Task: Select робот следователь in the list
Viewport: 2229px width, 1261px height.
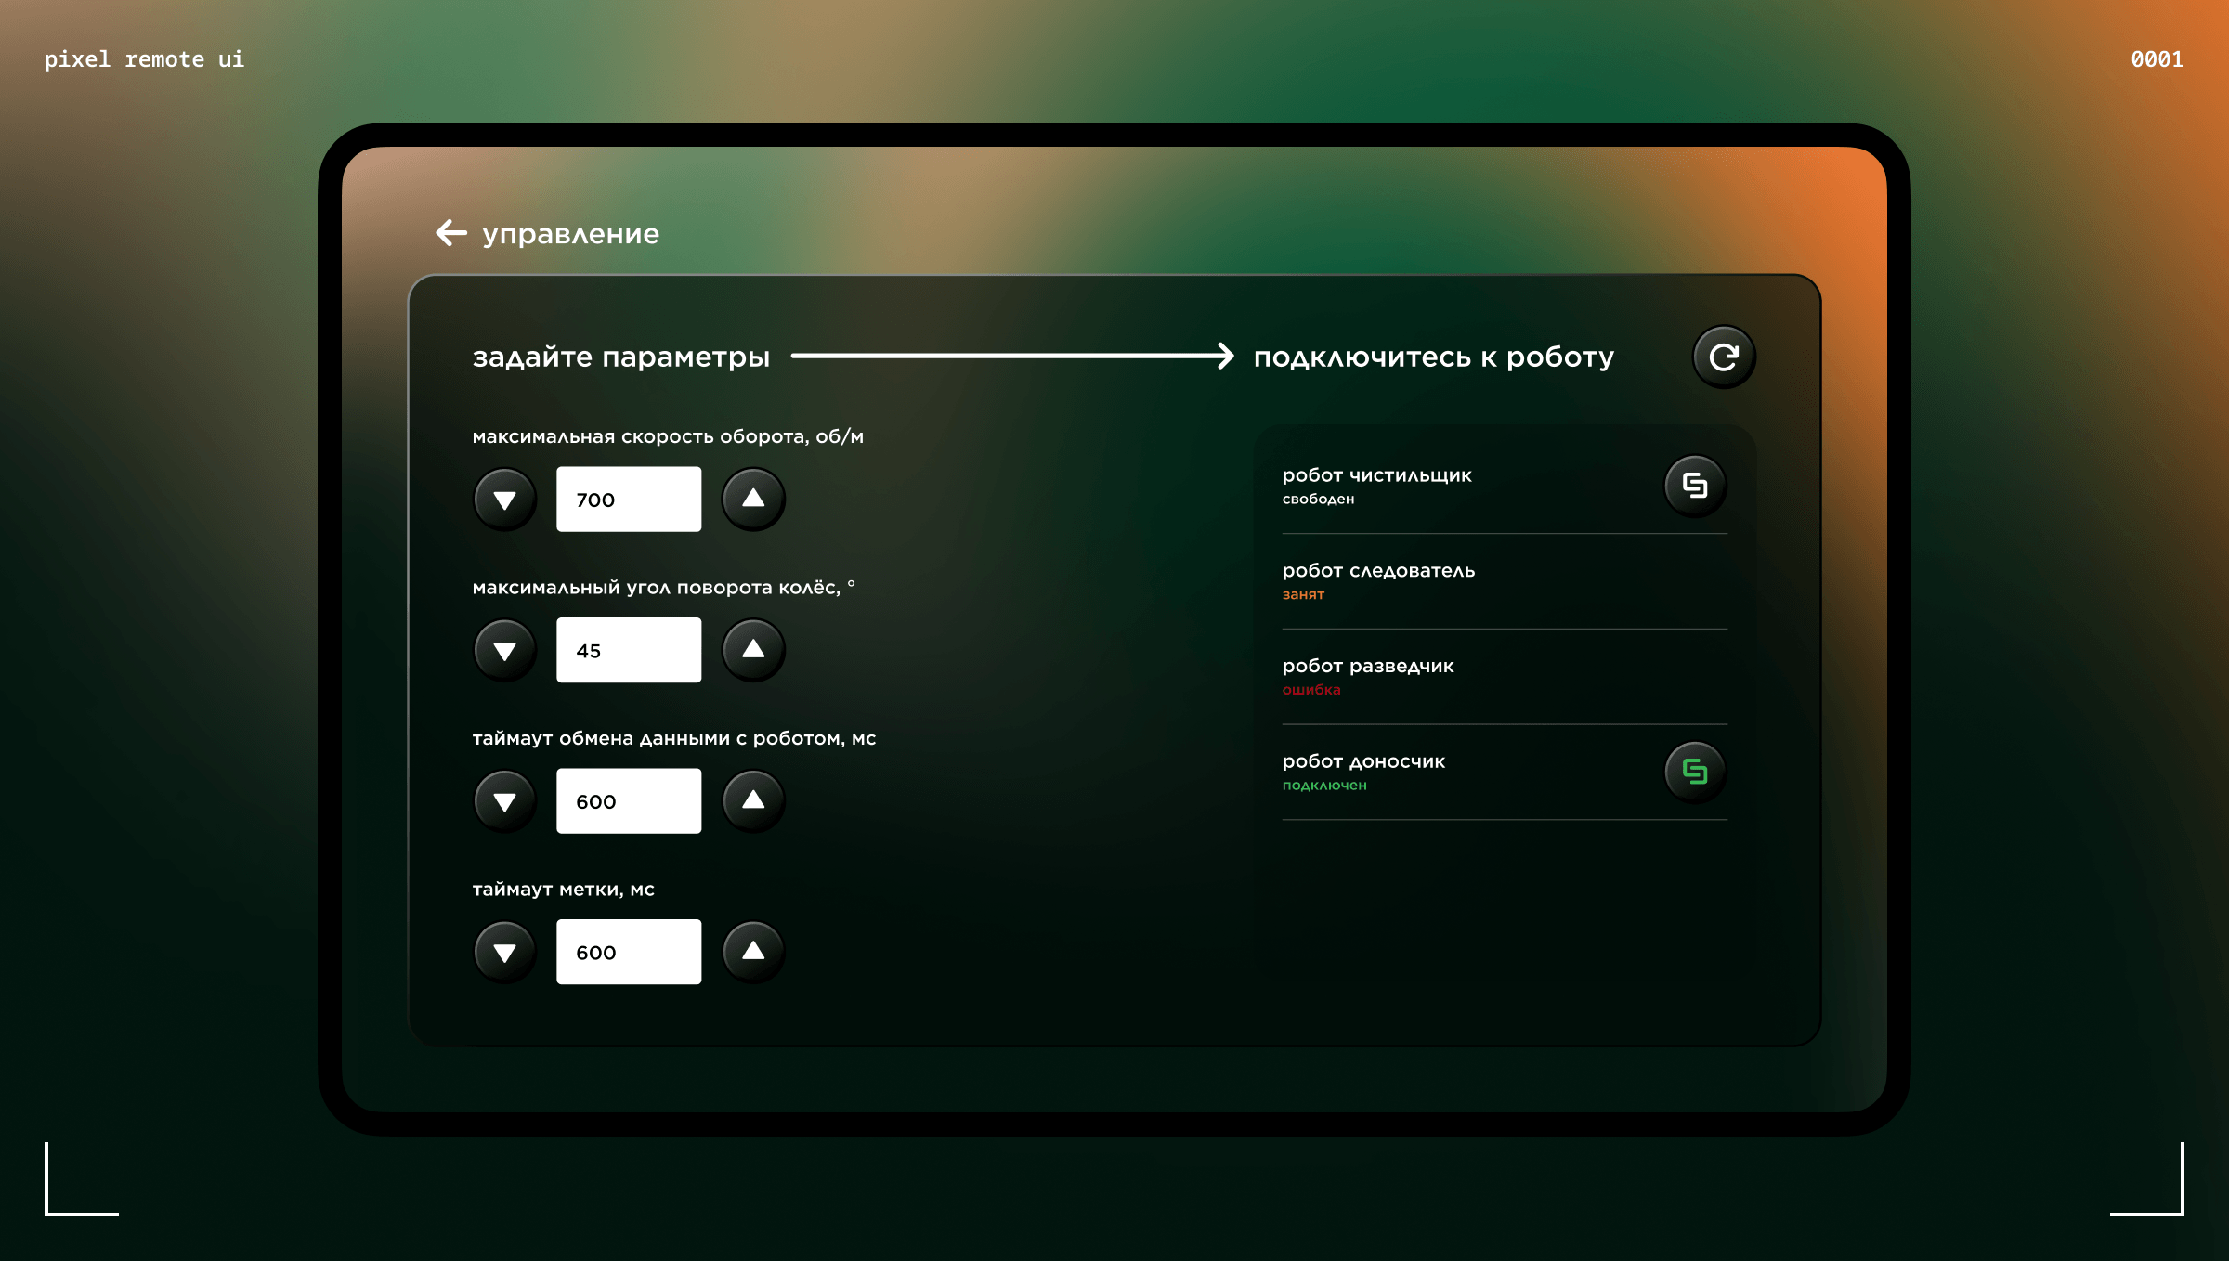Action: pyautogui.click(x=1378, y=580)
